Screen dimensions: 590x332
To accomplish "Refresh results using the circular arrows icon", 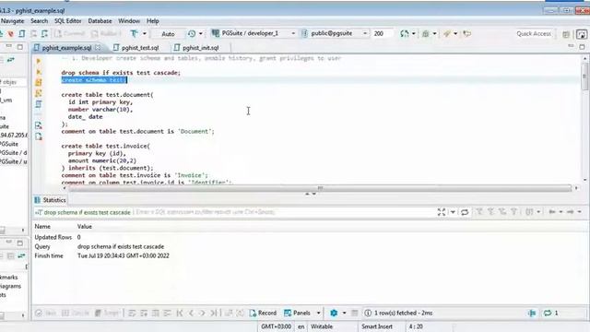I will [465, 212].
